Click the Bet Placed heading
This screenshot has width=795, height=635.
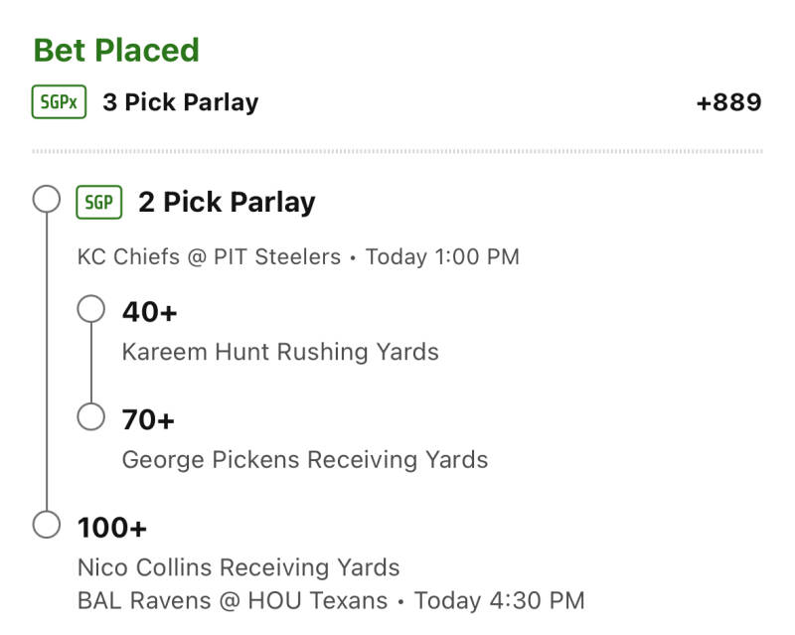116,50
